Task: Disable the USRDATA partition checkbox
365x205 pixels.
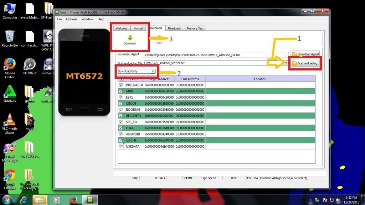Action: pos(120,146)
